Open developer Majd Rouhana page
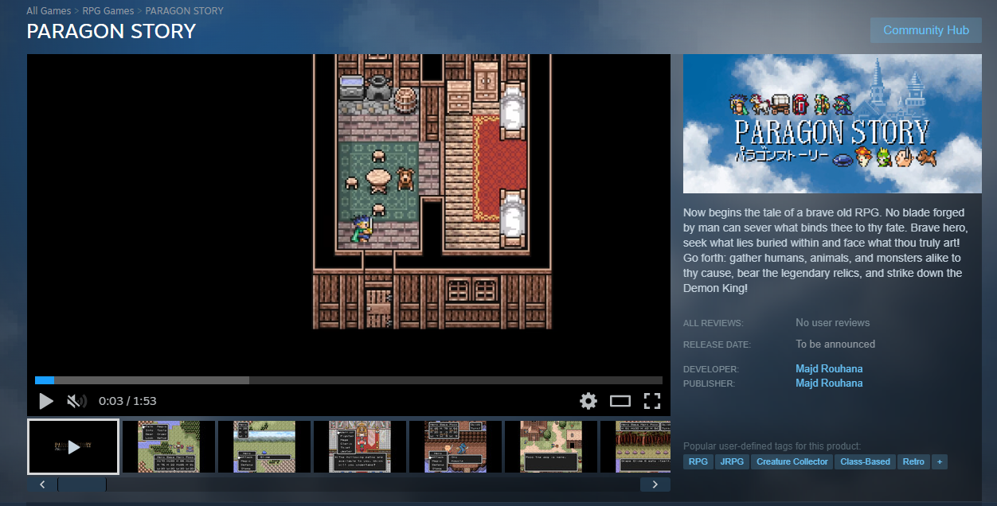Image resolution: width=997 pixels, height=506 pixels. click(x=829, y=369)
